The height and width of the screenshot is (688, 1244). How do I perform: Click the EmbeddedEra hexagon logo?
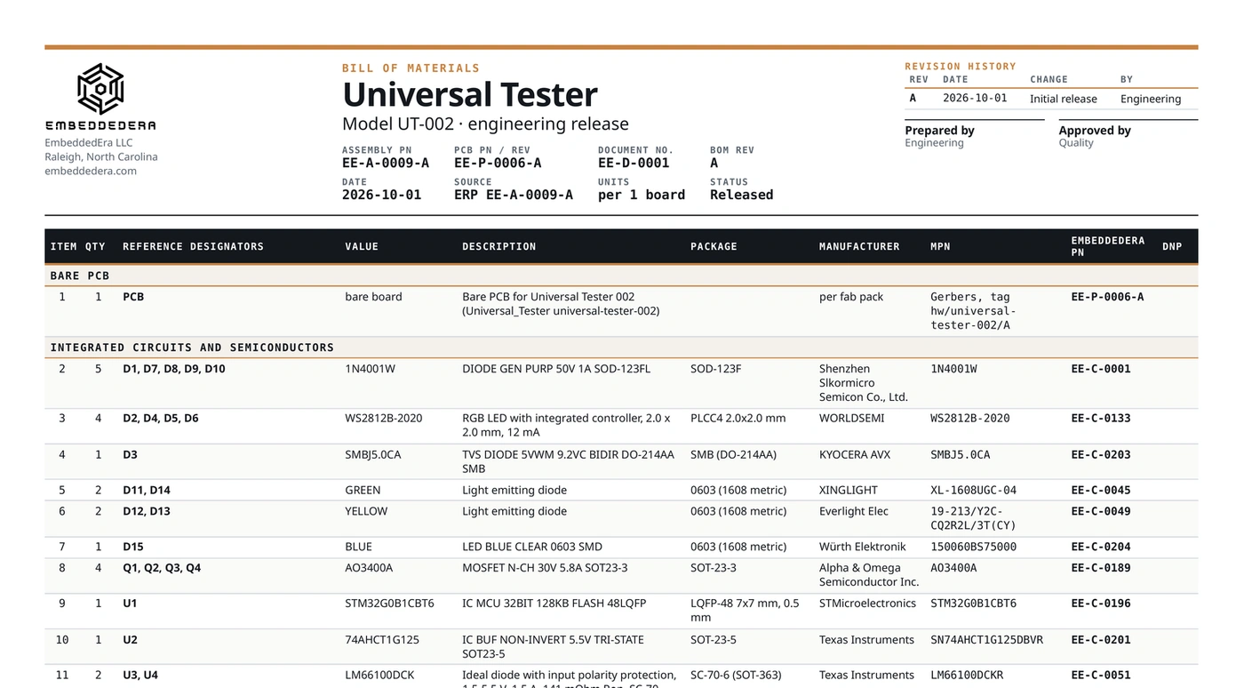click(x=100, y=89)
